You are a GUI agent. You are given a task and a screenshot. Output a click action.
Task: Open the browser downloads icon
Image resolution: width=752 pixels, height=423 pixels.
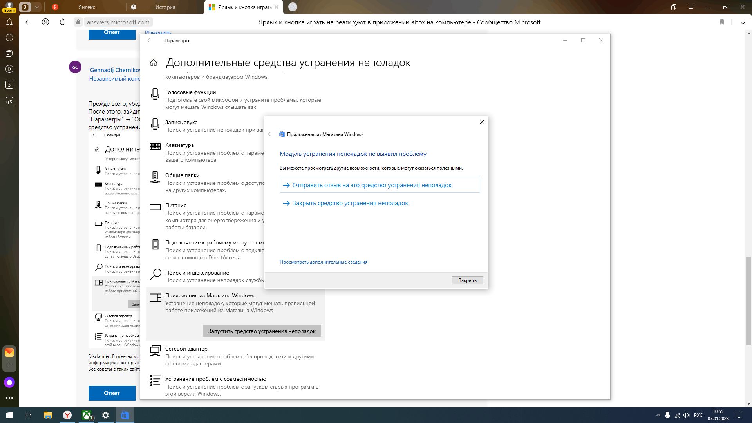(743, 22)
